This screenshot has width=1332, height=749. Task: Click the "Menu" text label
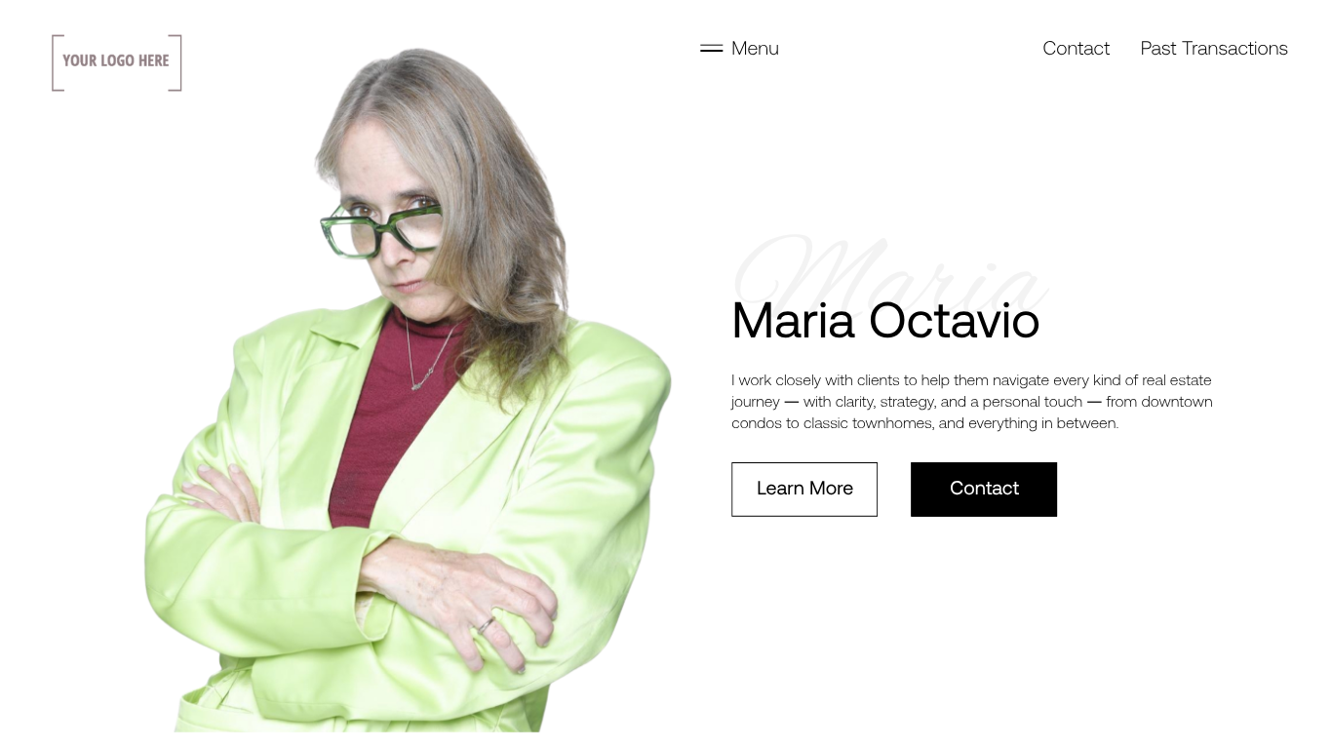point(755,48)
